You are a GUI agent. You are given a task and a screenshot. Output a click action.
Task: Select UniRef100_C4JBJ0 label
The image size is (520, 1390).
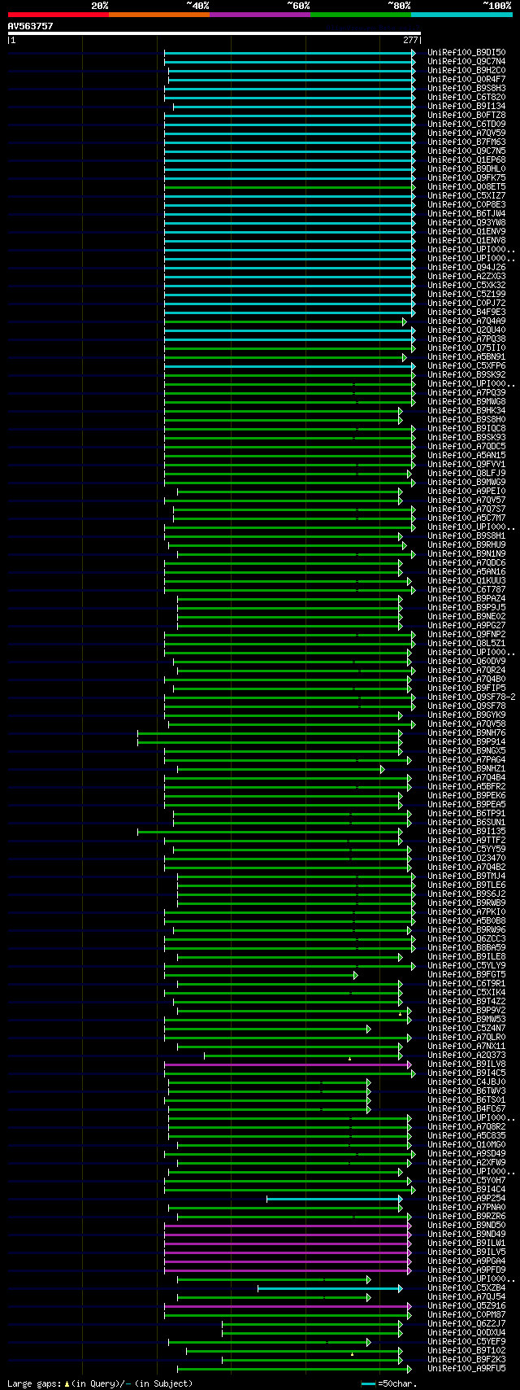pyautogui.click(x=466, y=1082)
